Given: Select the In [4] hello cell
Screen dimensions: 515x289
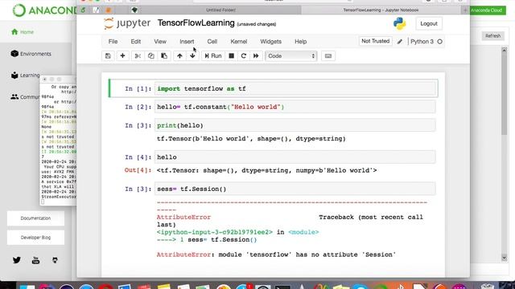Looking at the screenshot, I should tap(295, 157).
